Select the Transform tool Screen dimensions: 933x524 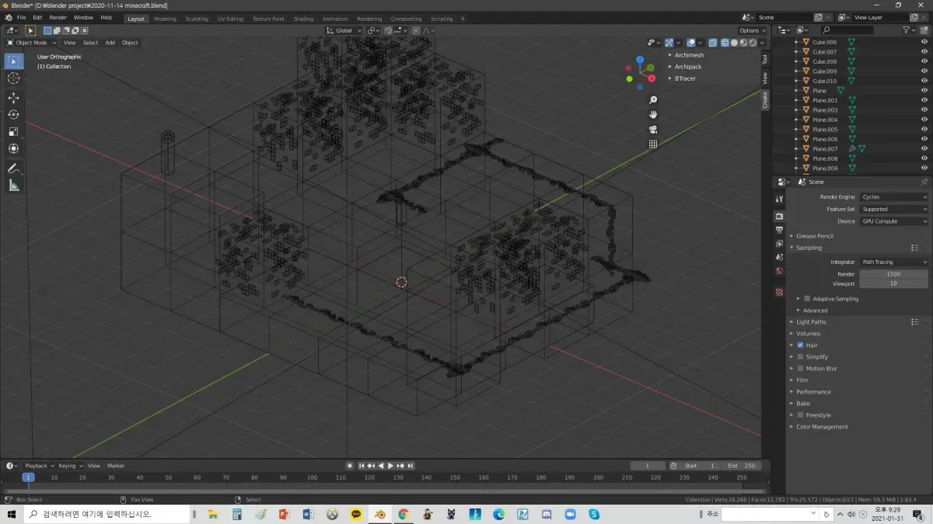pos(13,149)
